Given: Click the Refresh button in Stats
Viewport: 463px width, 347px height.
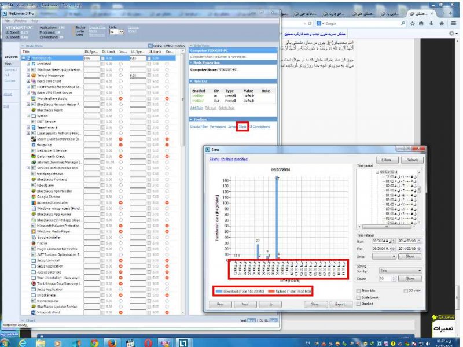Looking at the screenshot, I should 412,160.
